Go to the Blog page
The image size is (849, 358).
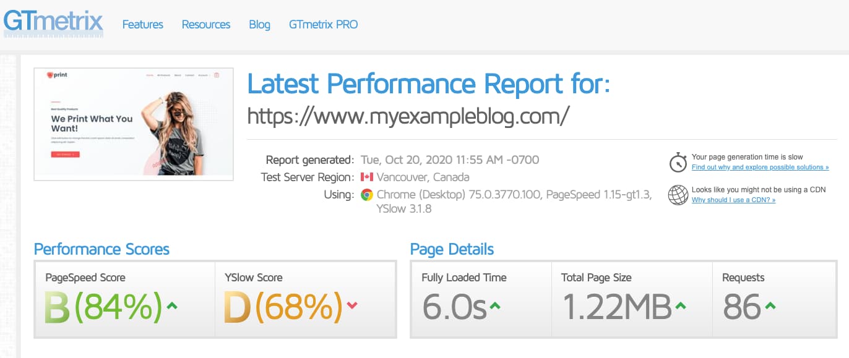tap(259, 25)
